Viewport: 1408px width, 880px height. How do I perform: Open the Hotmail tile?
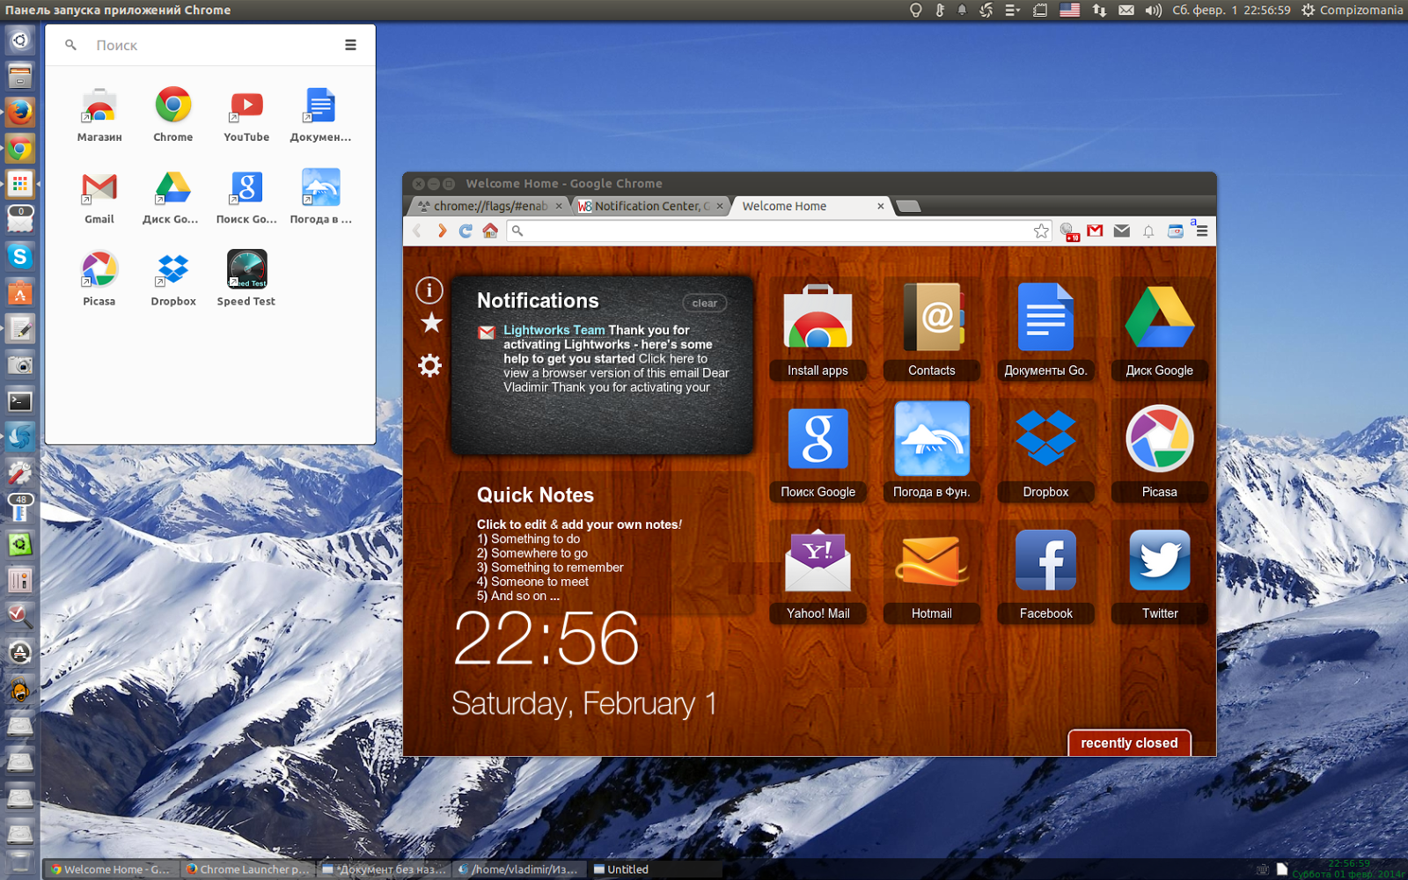pos(932,573)
